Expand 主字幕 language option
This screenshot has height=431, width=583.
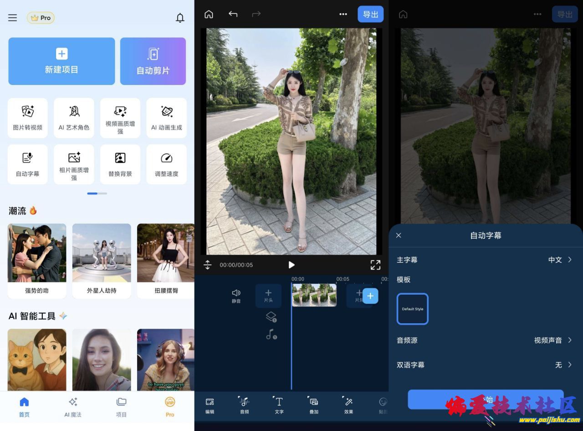(x=559, y=260)
